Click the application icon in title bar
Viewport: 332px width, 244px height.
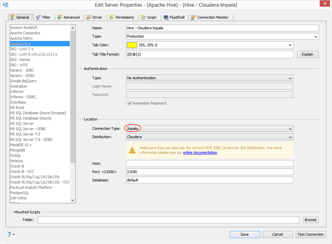pos(6,4)
